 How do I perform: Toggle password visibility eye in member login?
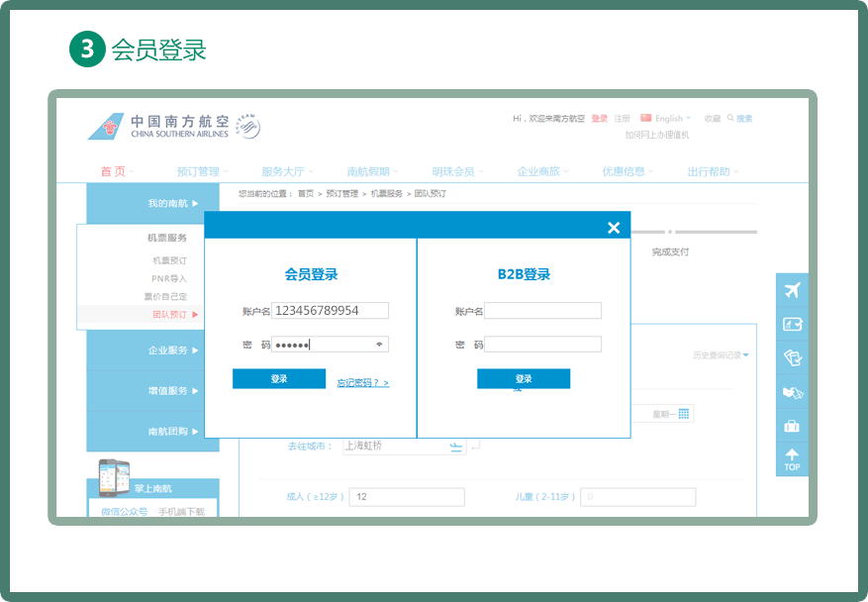click(x=379, y=345)
